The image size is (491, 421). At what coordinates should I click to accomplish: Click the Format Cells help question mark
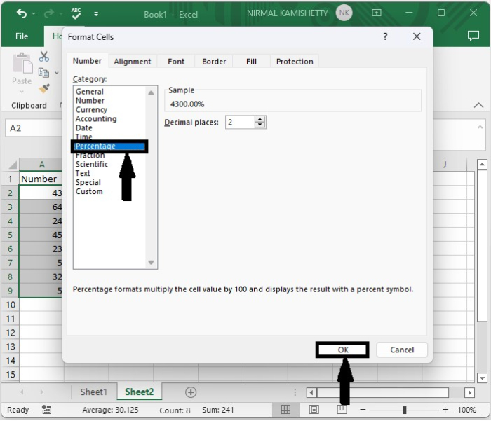(x=385, y=36)
